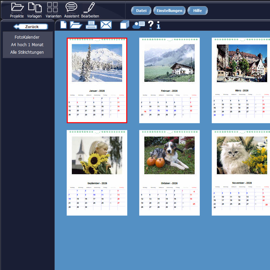Click the question mark help icon

coord(151,25)
